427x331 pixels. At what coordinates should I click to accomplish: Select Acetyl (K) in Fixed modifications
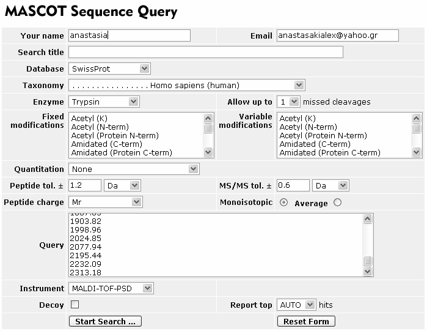(x=89, y=118)
